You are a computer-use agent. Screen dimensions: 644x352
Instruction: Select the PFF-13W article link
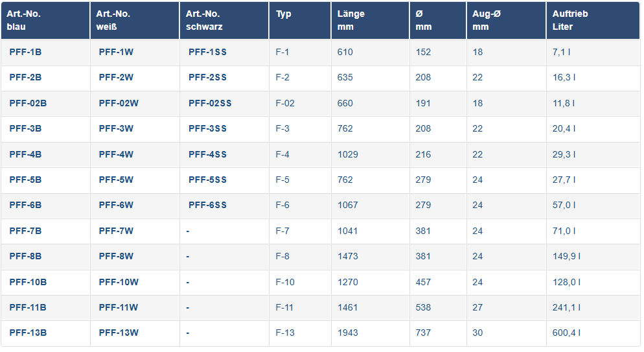point(119,333)
